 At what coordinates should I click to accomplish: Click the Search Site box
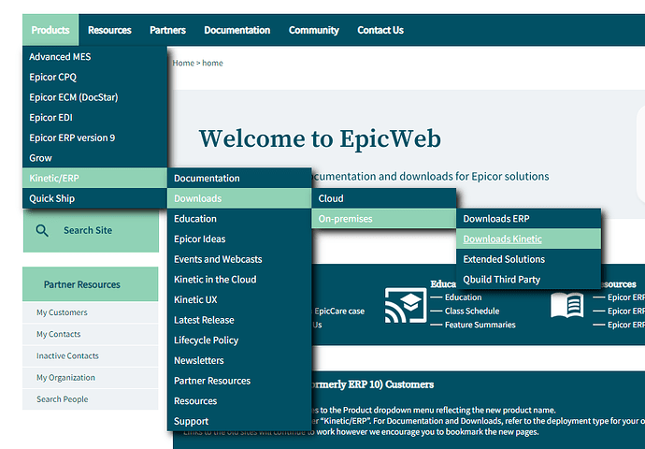coord(91,230)
